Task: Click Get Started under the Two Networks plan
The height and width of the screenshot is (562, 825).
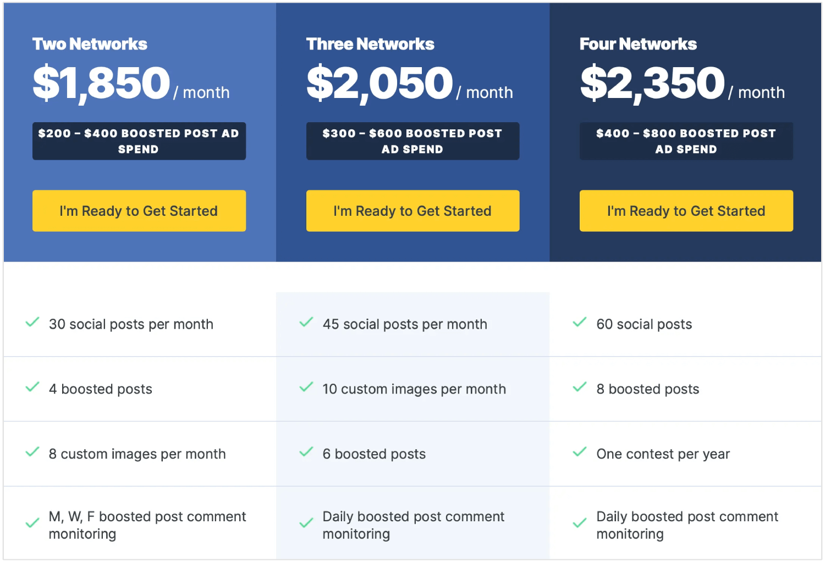Action: click(x=139, y=211)
